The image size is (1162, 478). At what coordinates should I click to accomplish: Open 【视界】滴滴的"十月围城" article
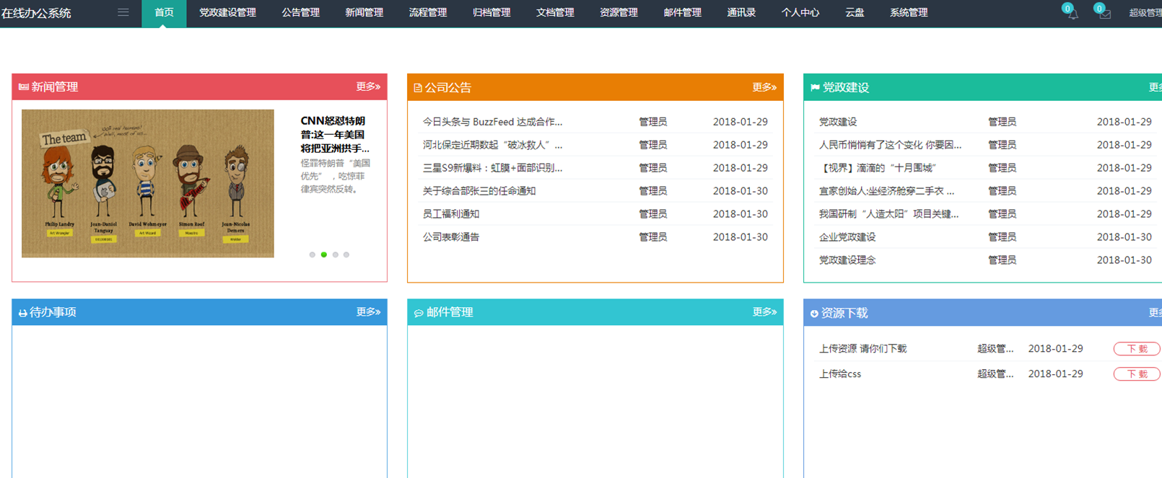tap(878, 168)
